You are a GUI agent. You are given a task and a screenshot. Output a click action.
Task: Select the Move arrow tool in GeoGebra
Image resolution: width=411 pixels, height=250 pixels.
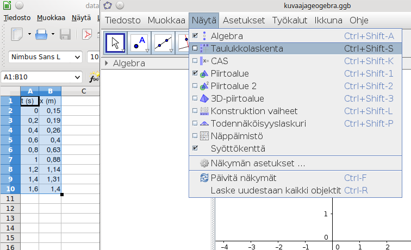[x=115, y=43]
